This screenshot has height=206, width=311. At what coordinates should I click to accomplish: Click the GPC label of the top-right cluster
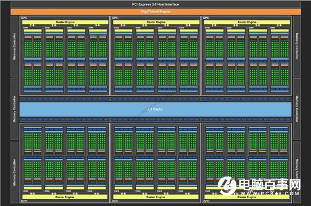tap(206, 18)
